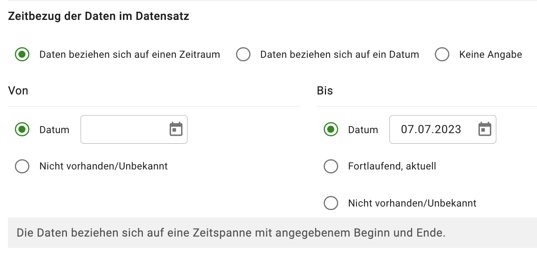Viewport: 537px width, 253px height.
Task: Click the 'Datum' label next to the Von field
Action: pyautogui.click(x=54, y=129)
